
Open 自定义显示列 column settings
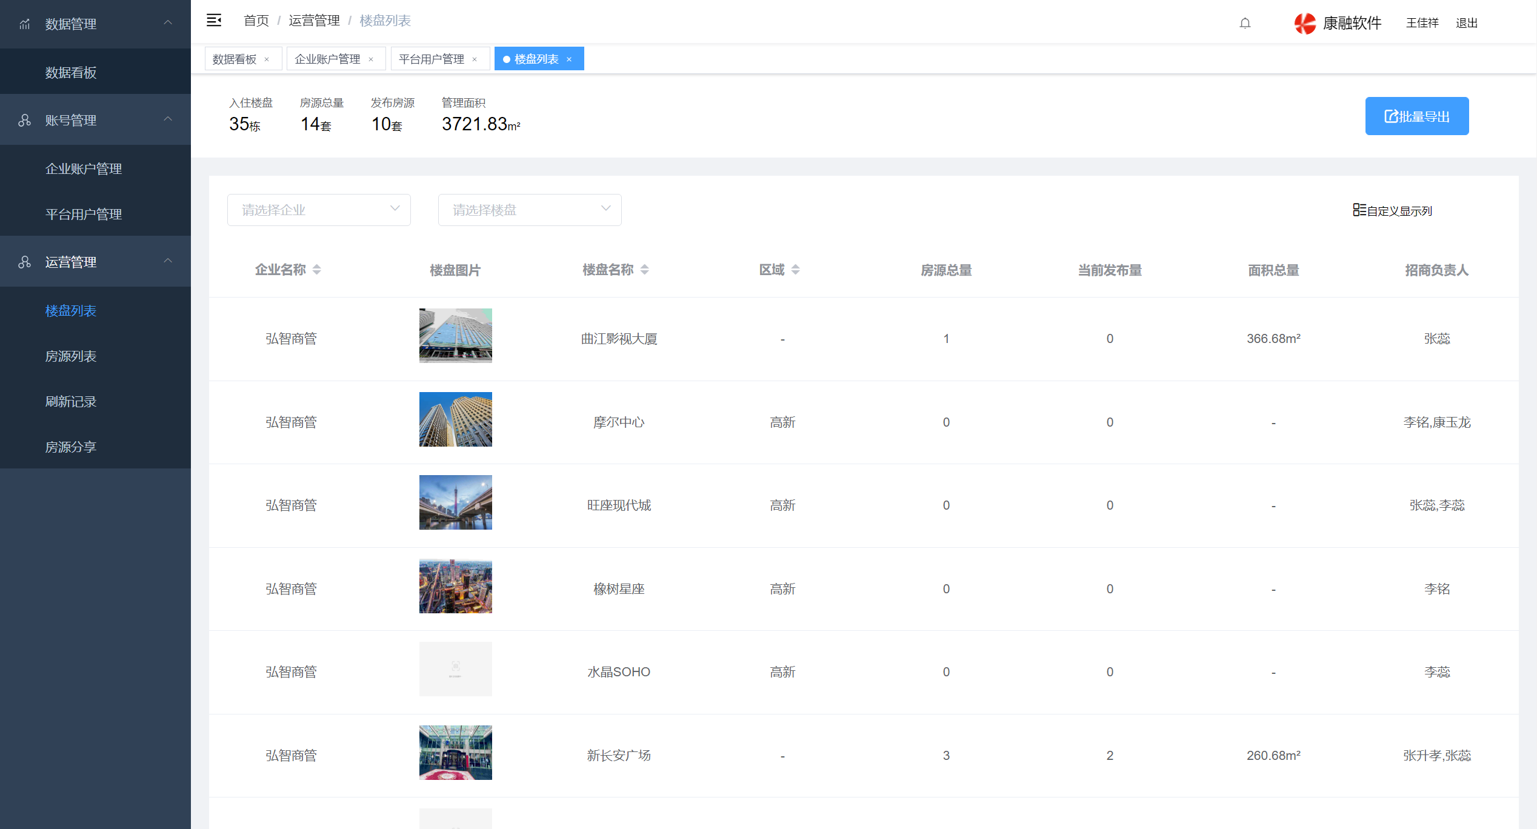pos(1393,211)
